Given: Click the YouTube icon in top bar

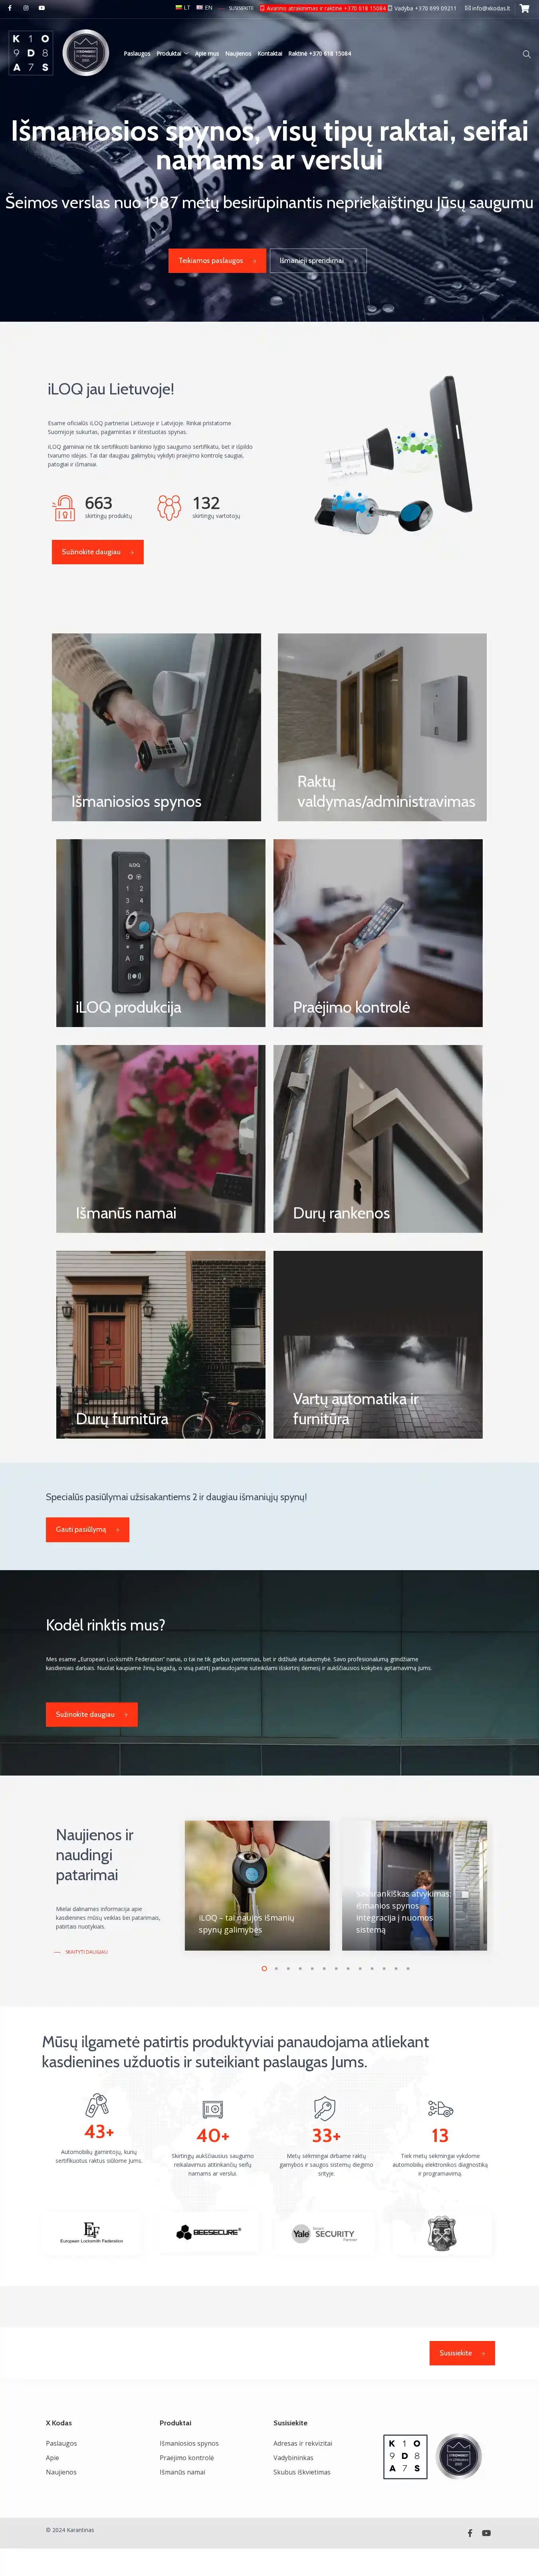Looking at the screenshot, I should click(41, 8).
